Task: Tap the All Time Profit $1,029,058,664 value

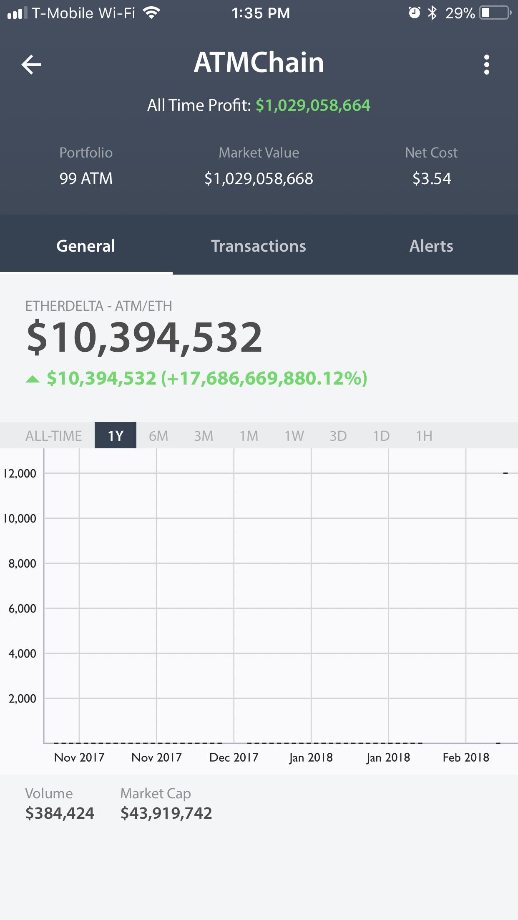Action: click(x=313, y=105)
